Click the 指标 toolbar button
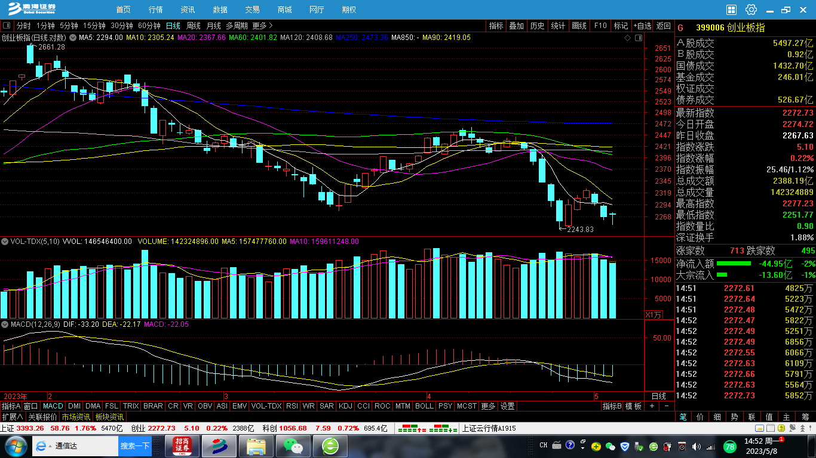 pos(496,26)
